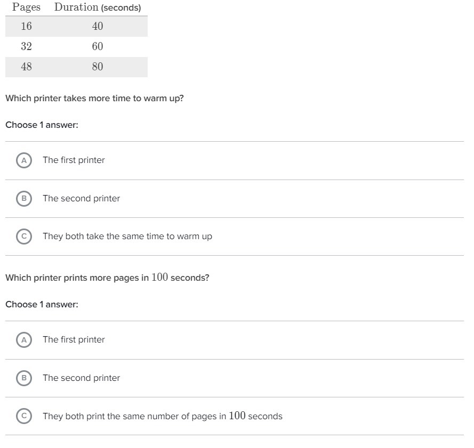This screenshot has height=448, width=474.
Task: Select radio circle A for warm-up question
Action: coord(23,160)
